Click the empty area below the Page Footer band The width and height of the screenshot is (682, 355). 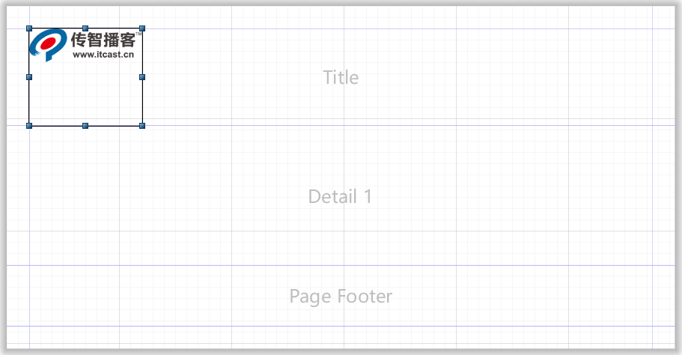341,338
